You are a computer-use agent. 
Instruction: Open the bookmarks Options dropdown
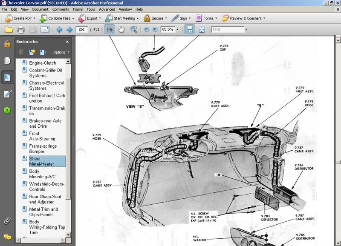click(x=61, y=52)
